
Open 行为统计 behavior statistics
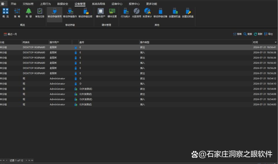(125, 13)
